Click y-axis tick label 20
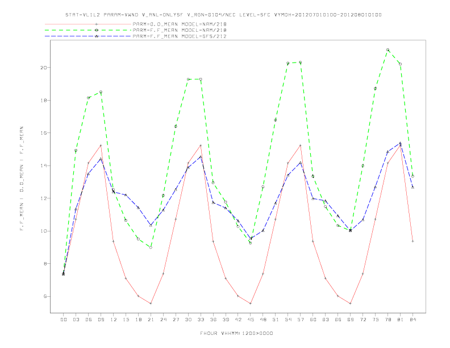Screen dimensions: 450x348 coord(44,68)
